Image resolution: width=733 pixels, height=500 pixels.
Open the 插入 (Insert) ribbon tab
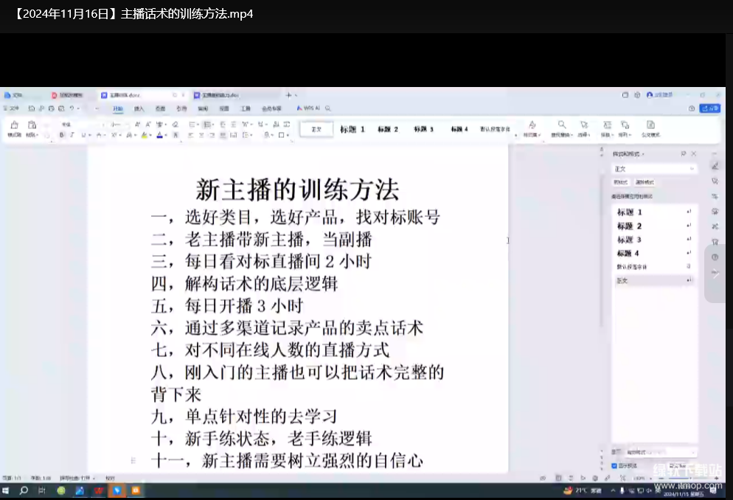(139, 108)
